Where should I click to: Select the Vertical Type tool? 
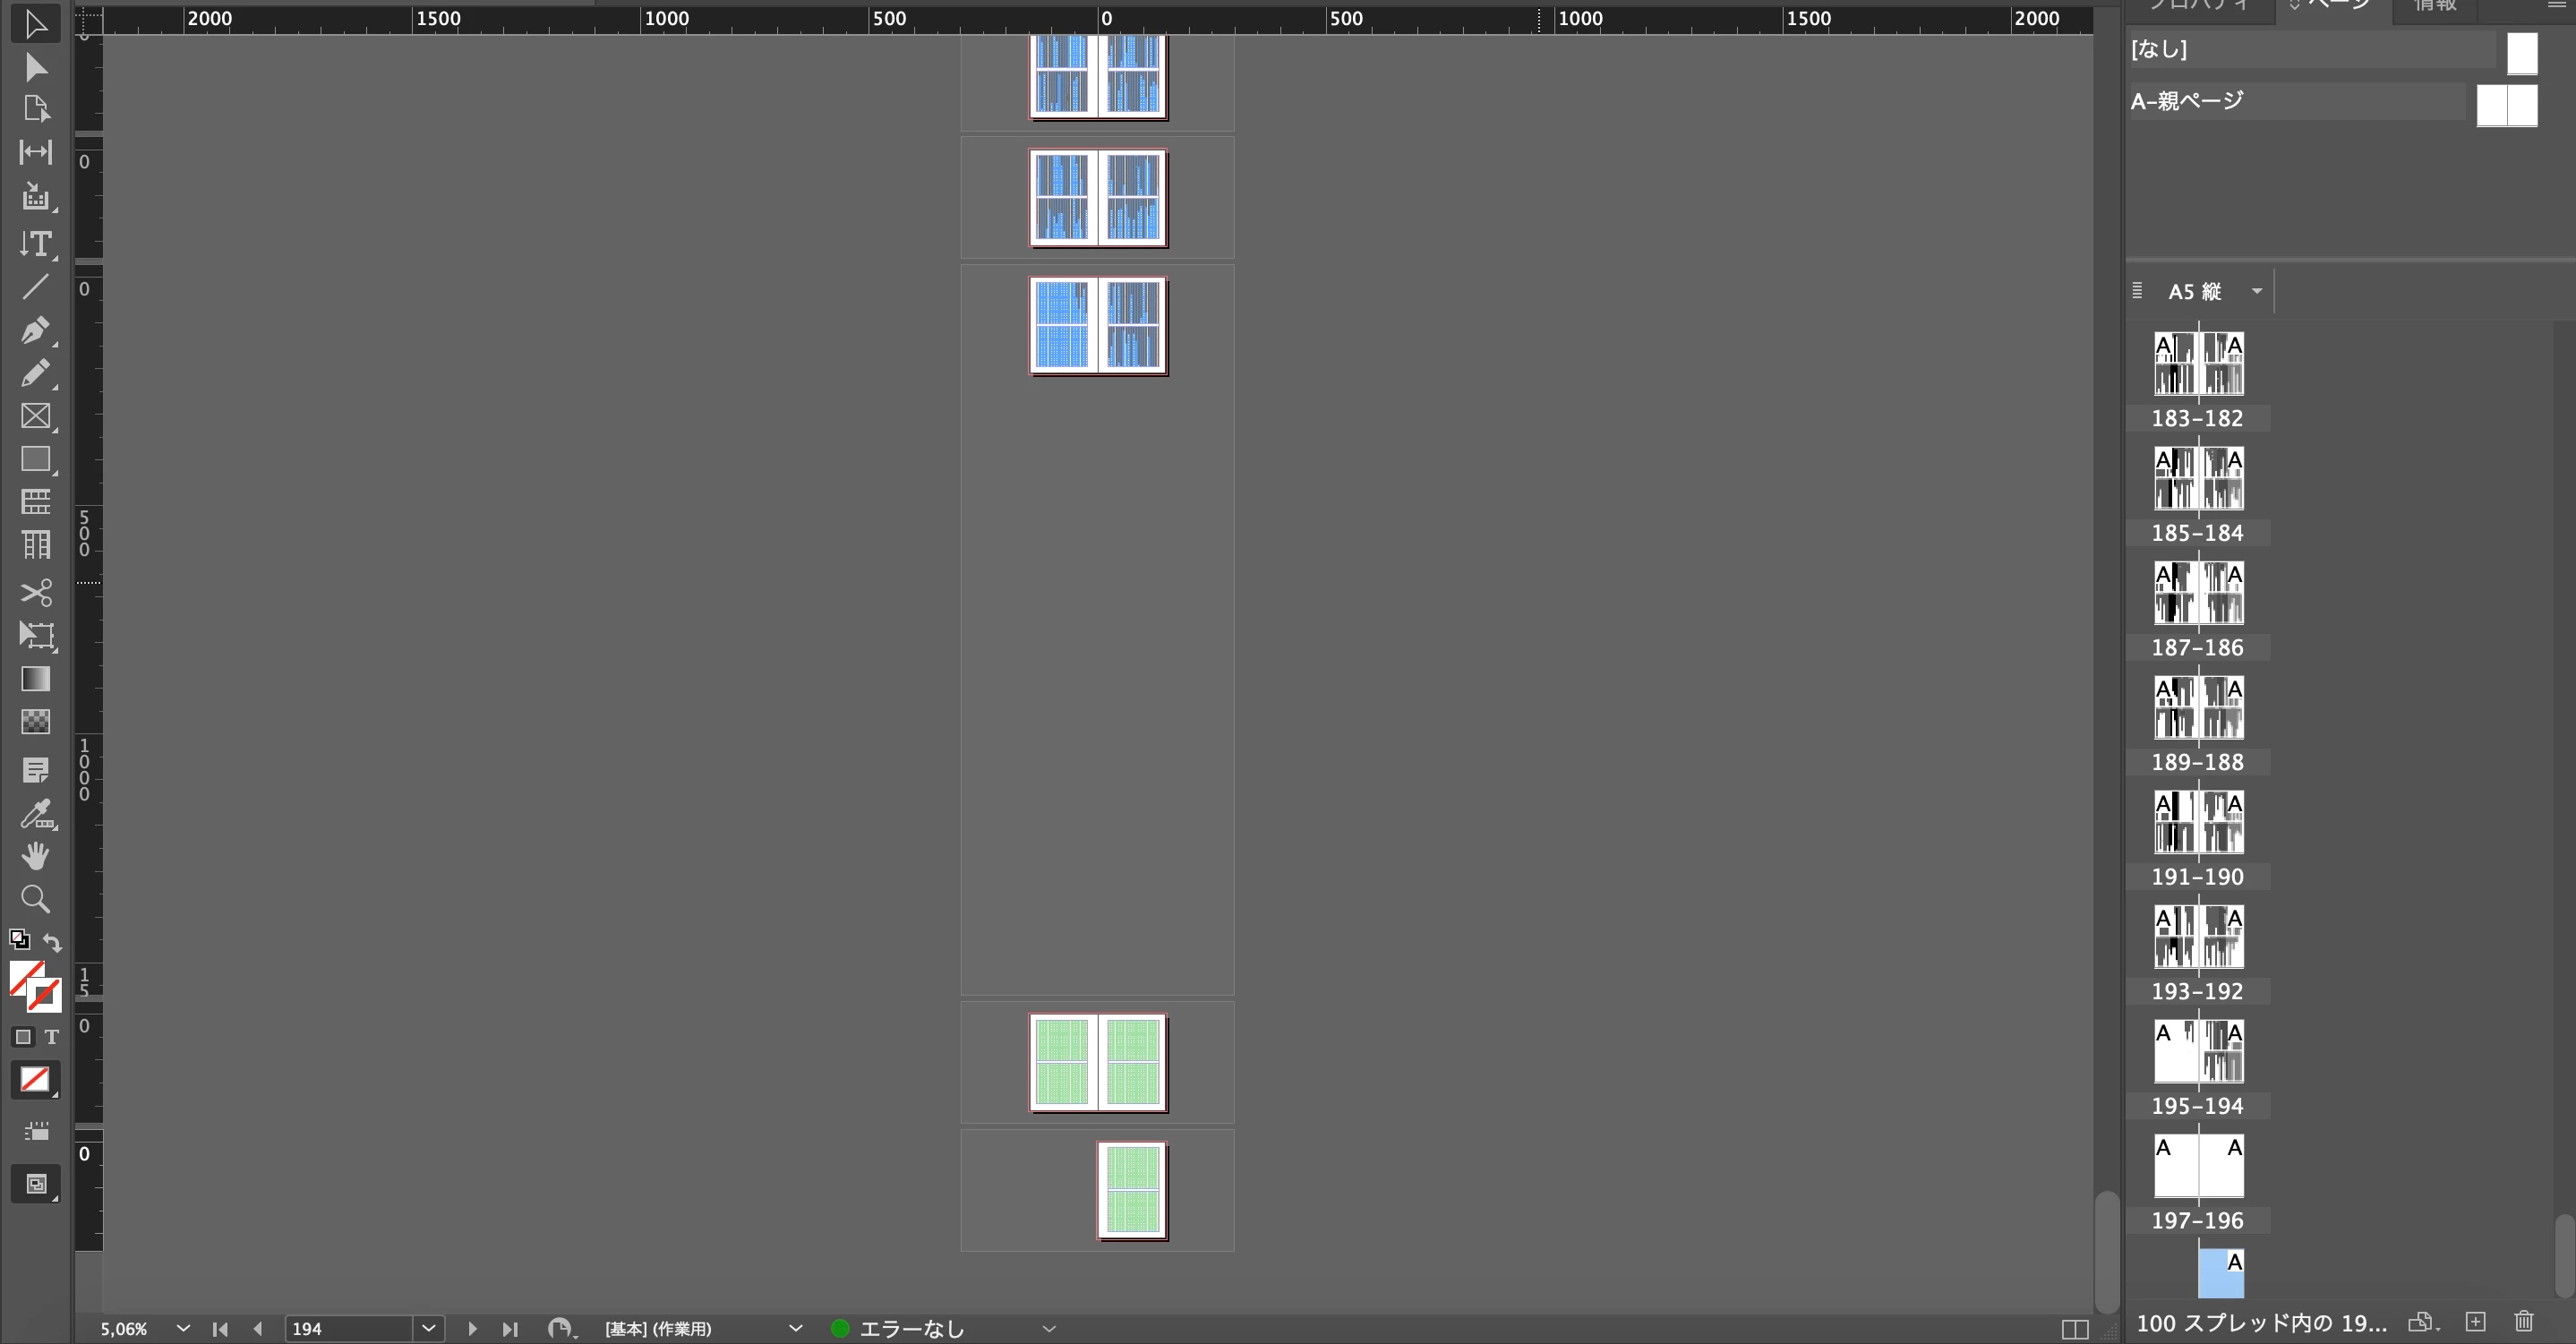tap(35, 244)
